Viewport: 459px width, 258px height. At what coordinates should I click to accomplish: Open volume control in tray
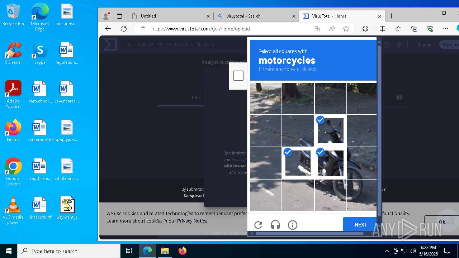(x=413, y=251)
